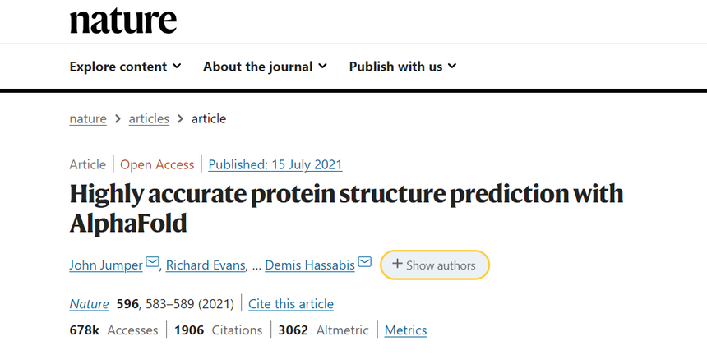Click the plus icon in Show authors

click(x=397, y=264)
